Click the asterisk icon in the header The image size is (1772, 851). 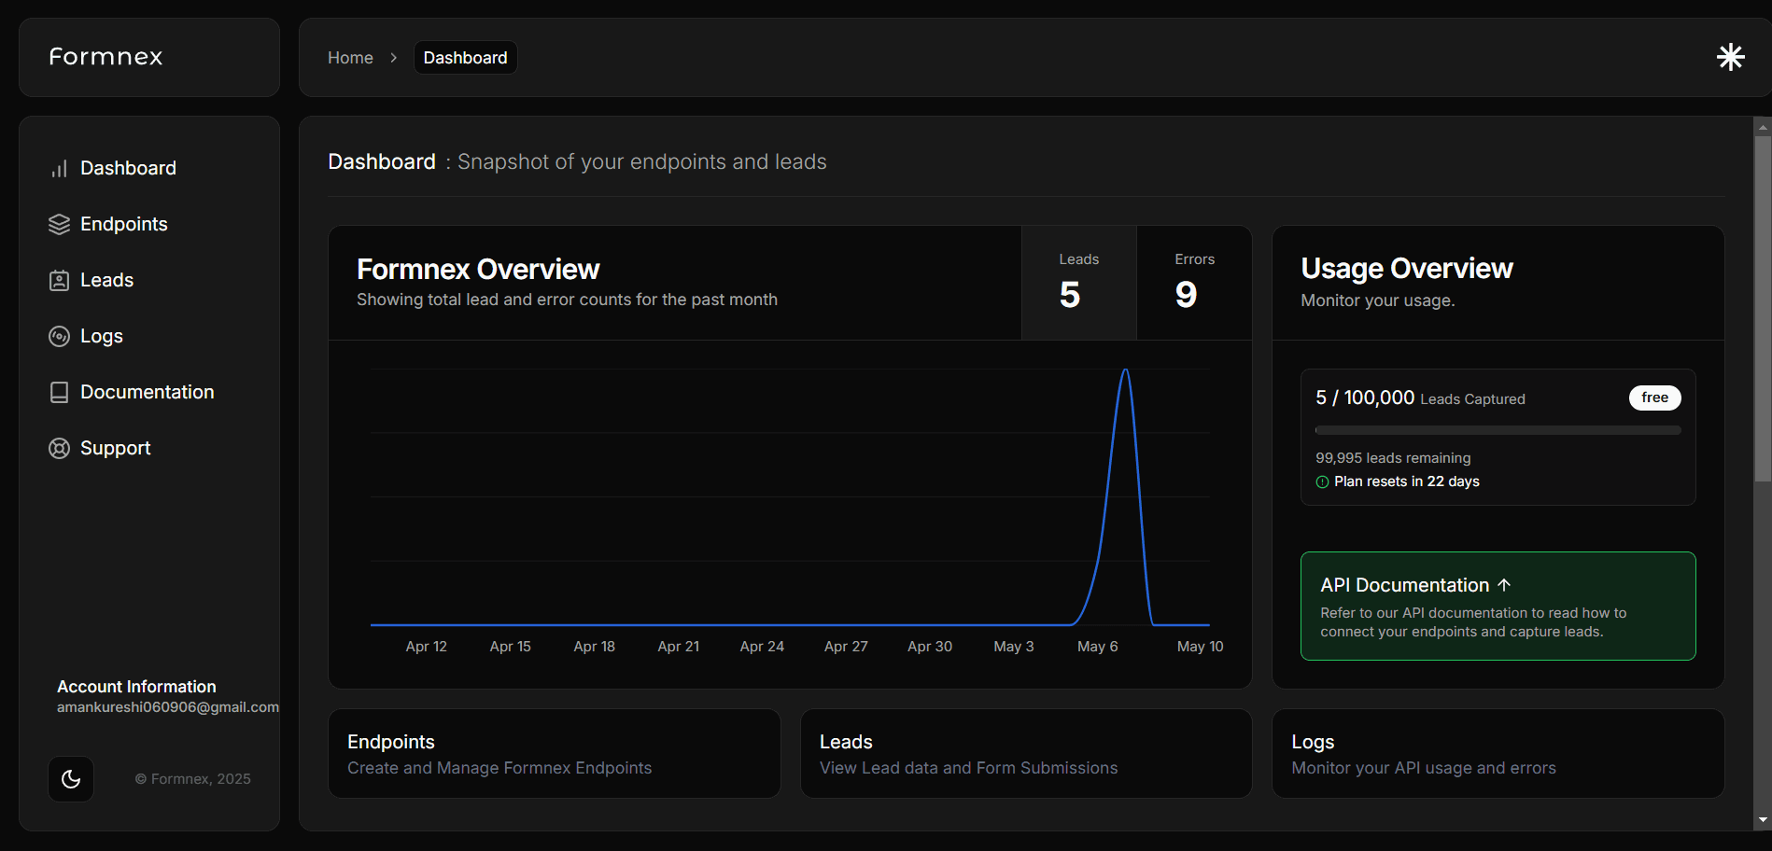[x=1730, y=57]
